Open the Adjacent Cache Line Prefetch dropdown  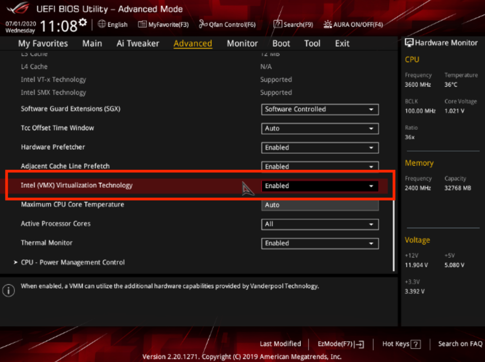click(320, 166)
